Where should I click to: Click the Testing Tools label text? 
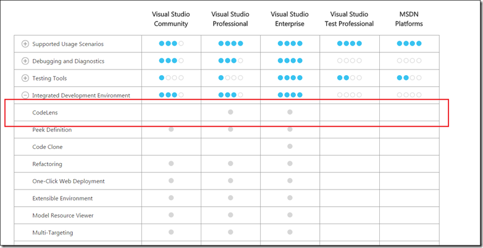click(49, 78)
